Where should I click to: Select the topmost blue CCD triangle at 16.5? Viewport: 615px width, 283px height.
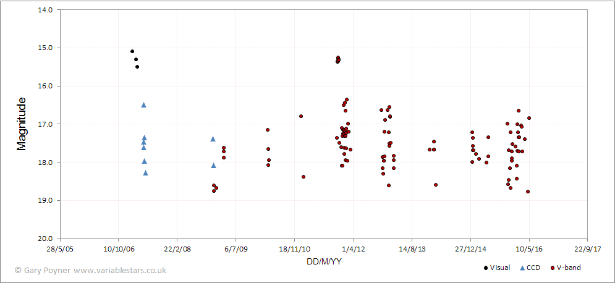coord(143,104)
